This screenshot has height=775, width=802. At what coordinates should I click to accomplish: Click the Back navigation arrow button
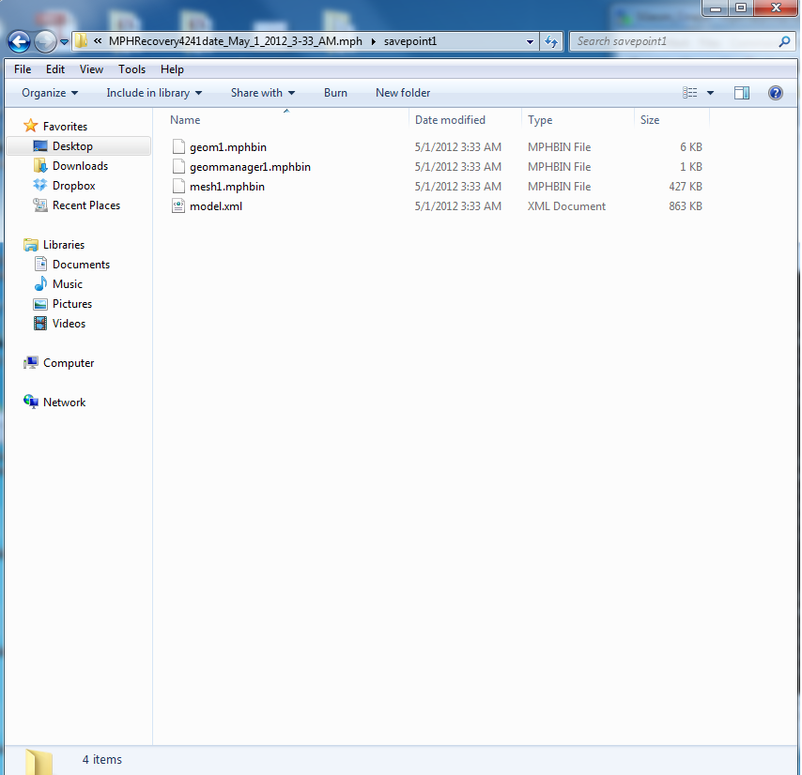(19, 41)
